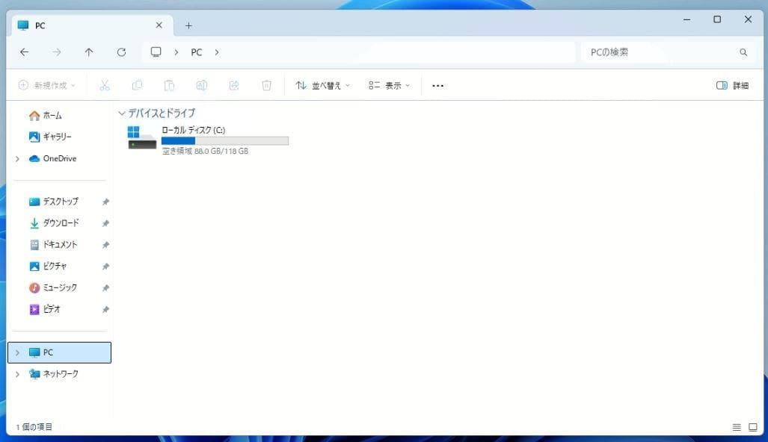Click the ネットワーク item in sidebar

tap(60, 374)
